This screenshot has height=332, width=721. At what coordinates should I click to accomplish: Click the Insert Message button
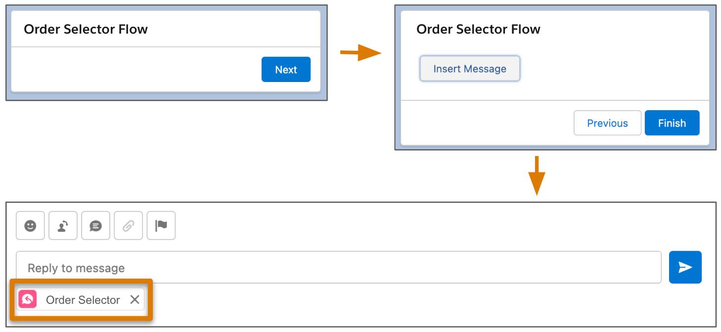pyautogui.click(x=470, y=69)
